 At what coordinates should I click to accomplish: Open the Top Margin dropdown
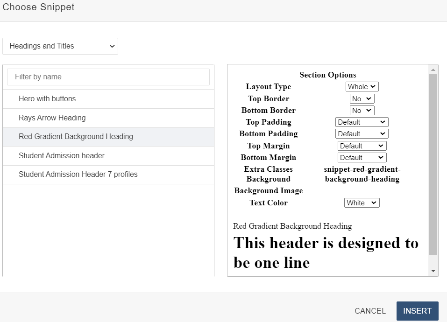click(x=362, y=146)
